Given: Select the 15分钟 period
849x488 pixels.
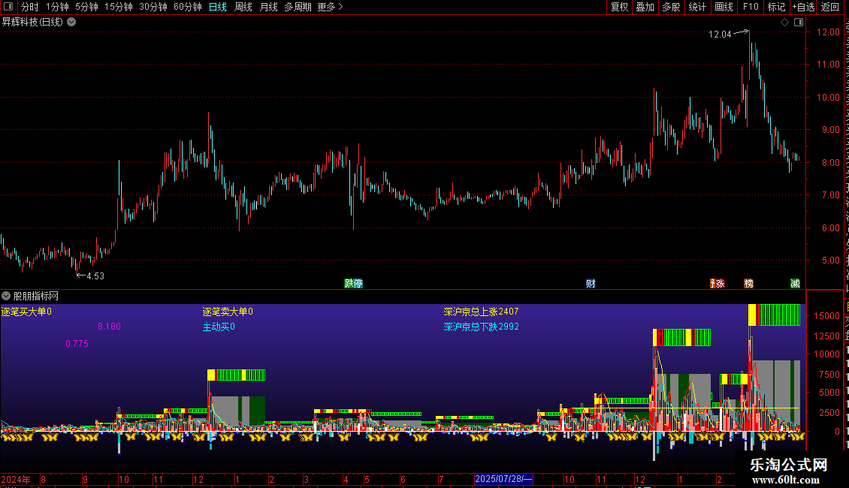Looking at the screenshot, I should pos(119,7).
